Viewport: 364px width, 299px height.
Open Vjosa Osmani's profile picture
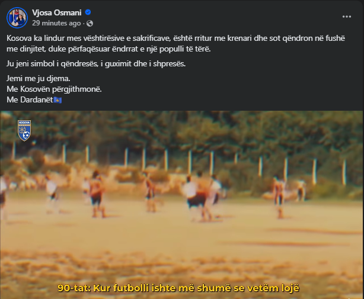17,18
